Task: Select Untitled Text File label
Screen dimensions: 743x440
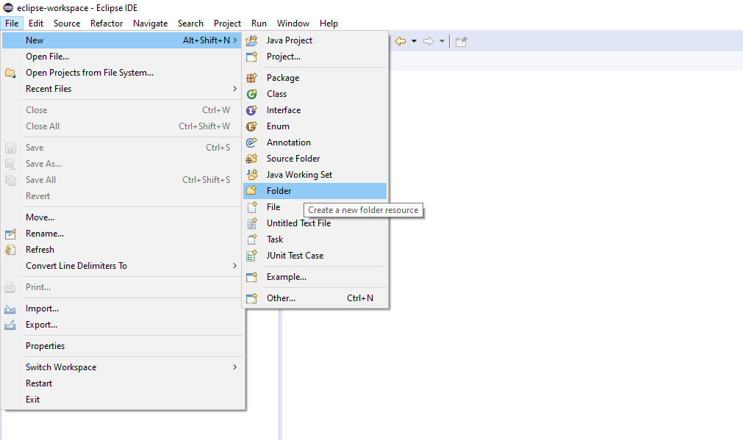Action: [x=298, y=223]
